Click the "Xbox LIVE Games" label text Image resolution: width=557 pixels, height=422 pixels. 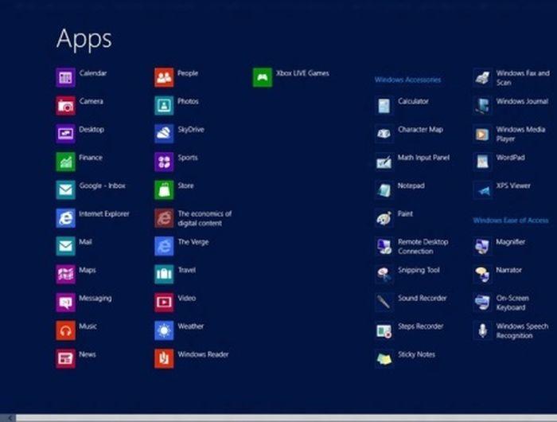pyautogui.click(x=302, y=73)
